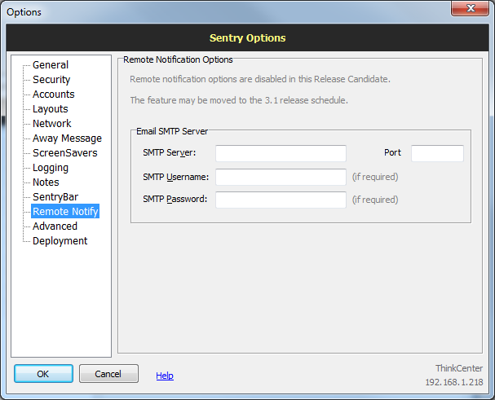
Task: Open the Notes options page
Action: click(46, 182)
